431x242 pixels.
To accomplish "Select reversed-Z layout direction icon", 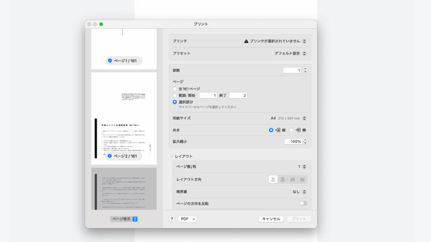I will point(282,180).
